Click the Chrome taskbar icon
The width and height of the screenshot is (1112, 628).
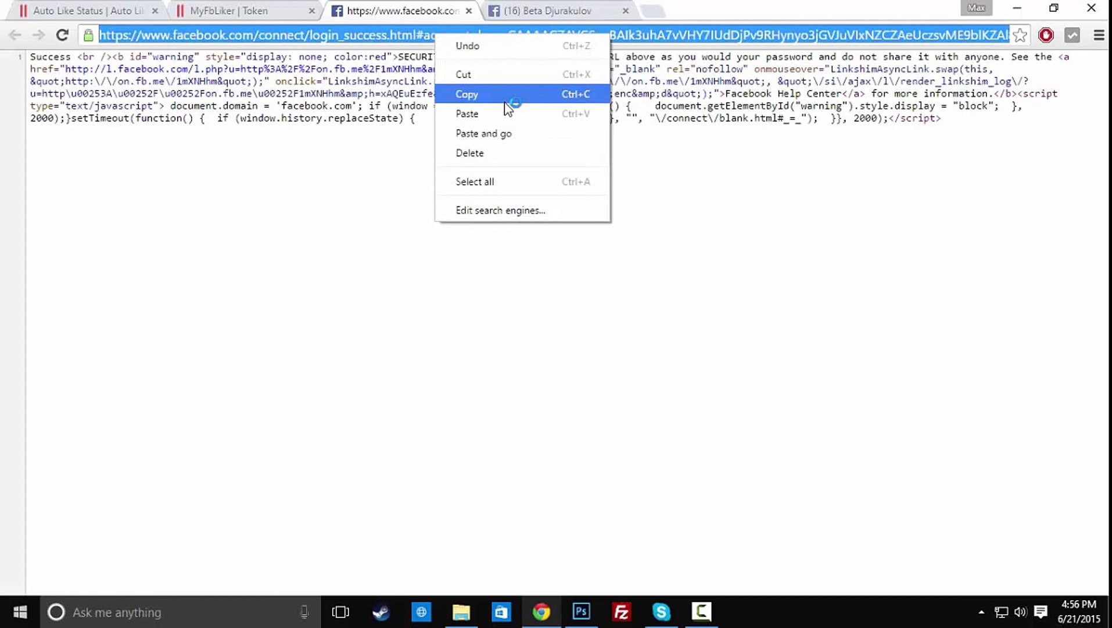[x=541, y=612]
